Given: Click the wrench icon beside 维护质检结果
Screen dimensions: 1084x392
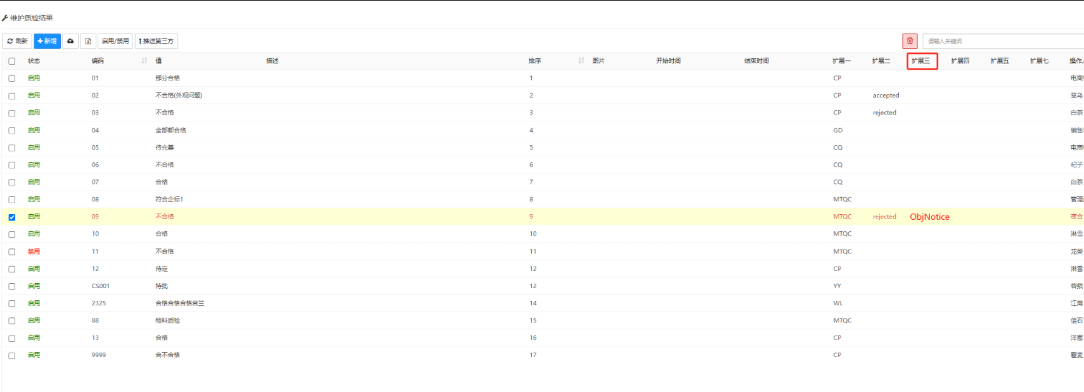Looking at the screenshot, I should pos(5,18).
